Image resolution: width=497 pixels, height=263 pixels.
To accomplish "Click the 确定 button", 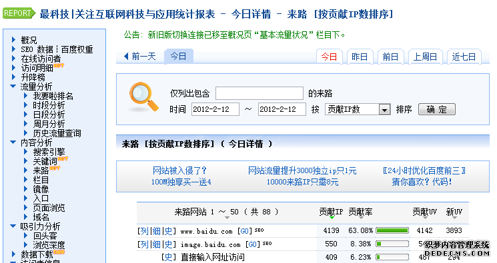I will (x=437, y=109).
